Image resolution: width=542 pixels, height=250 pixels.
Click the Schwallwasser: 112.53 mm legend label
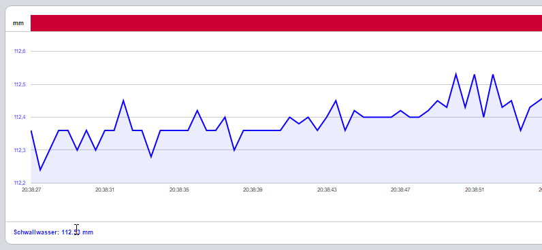pyautogui.click(x=53, y=232)
